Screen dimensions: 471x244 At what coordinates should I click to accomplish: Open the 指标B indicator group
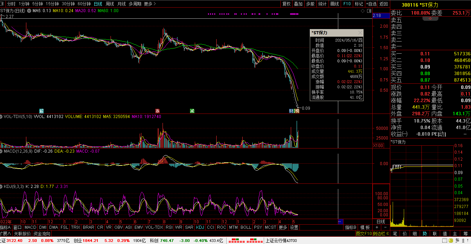(351, 227)
